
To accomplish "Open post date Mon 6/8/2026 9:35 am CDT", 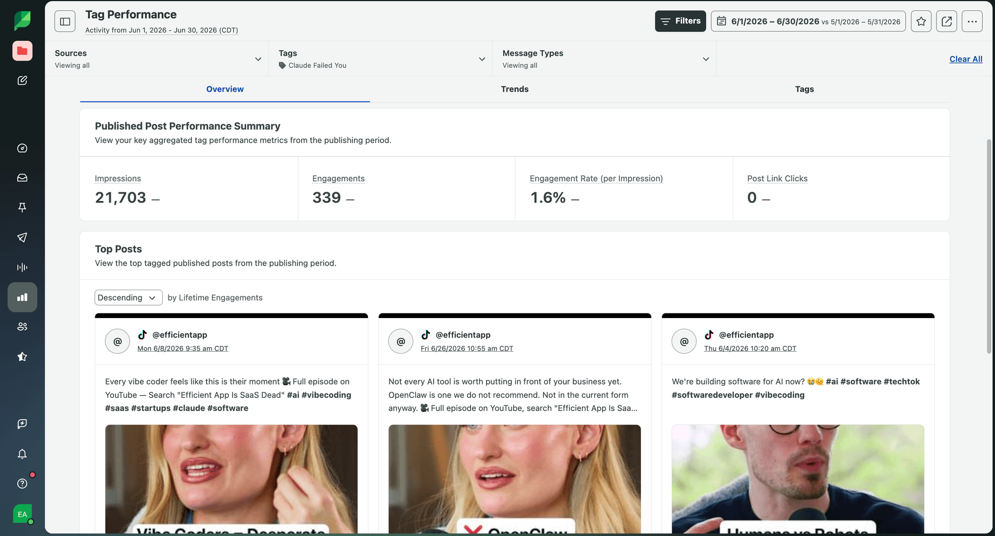I will 182,349.
